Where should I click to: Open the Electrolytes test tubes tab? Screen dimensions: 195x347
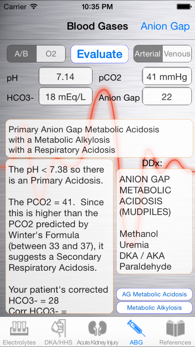(19, 332)
